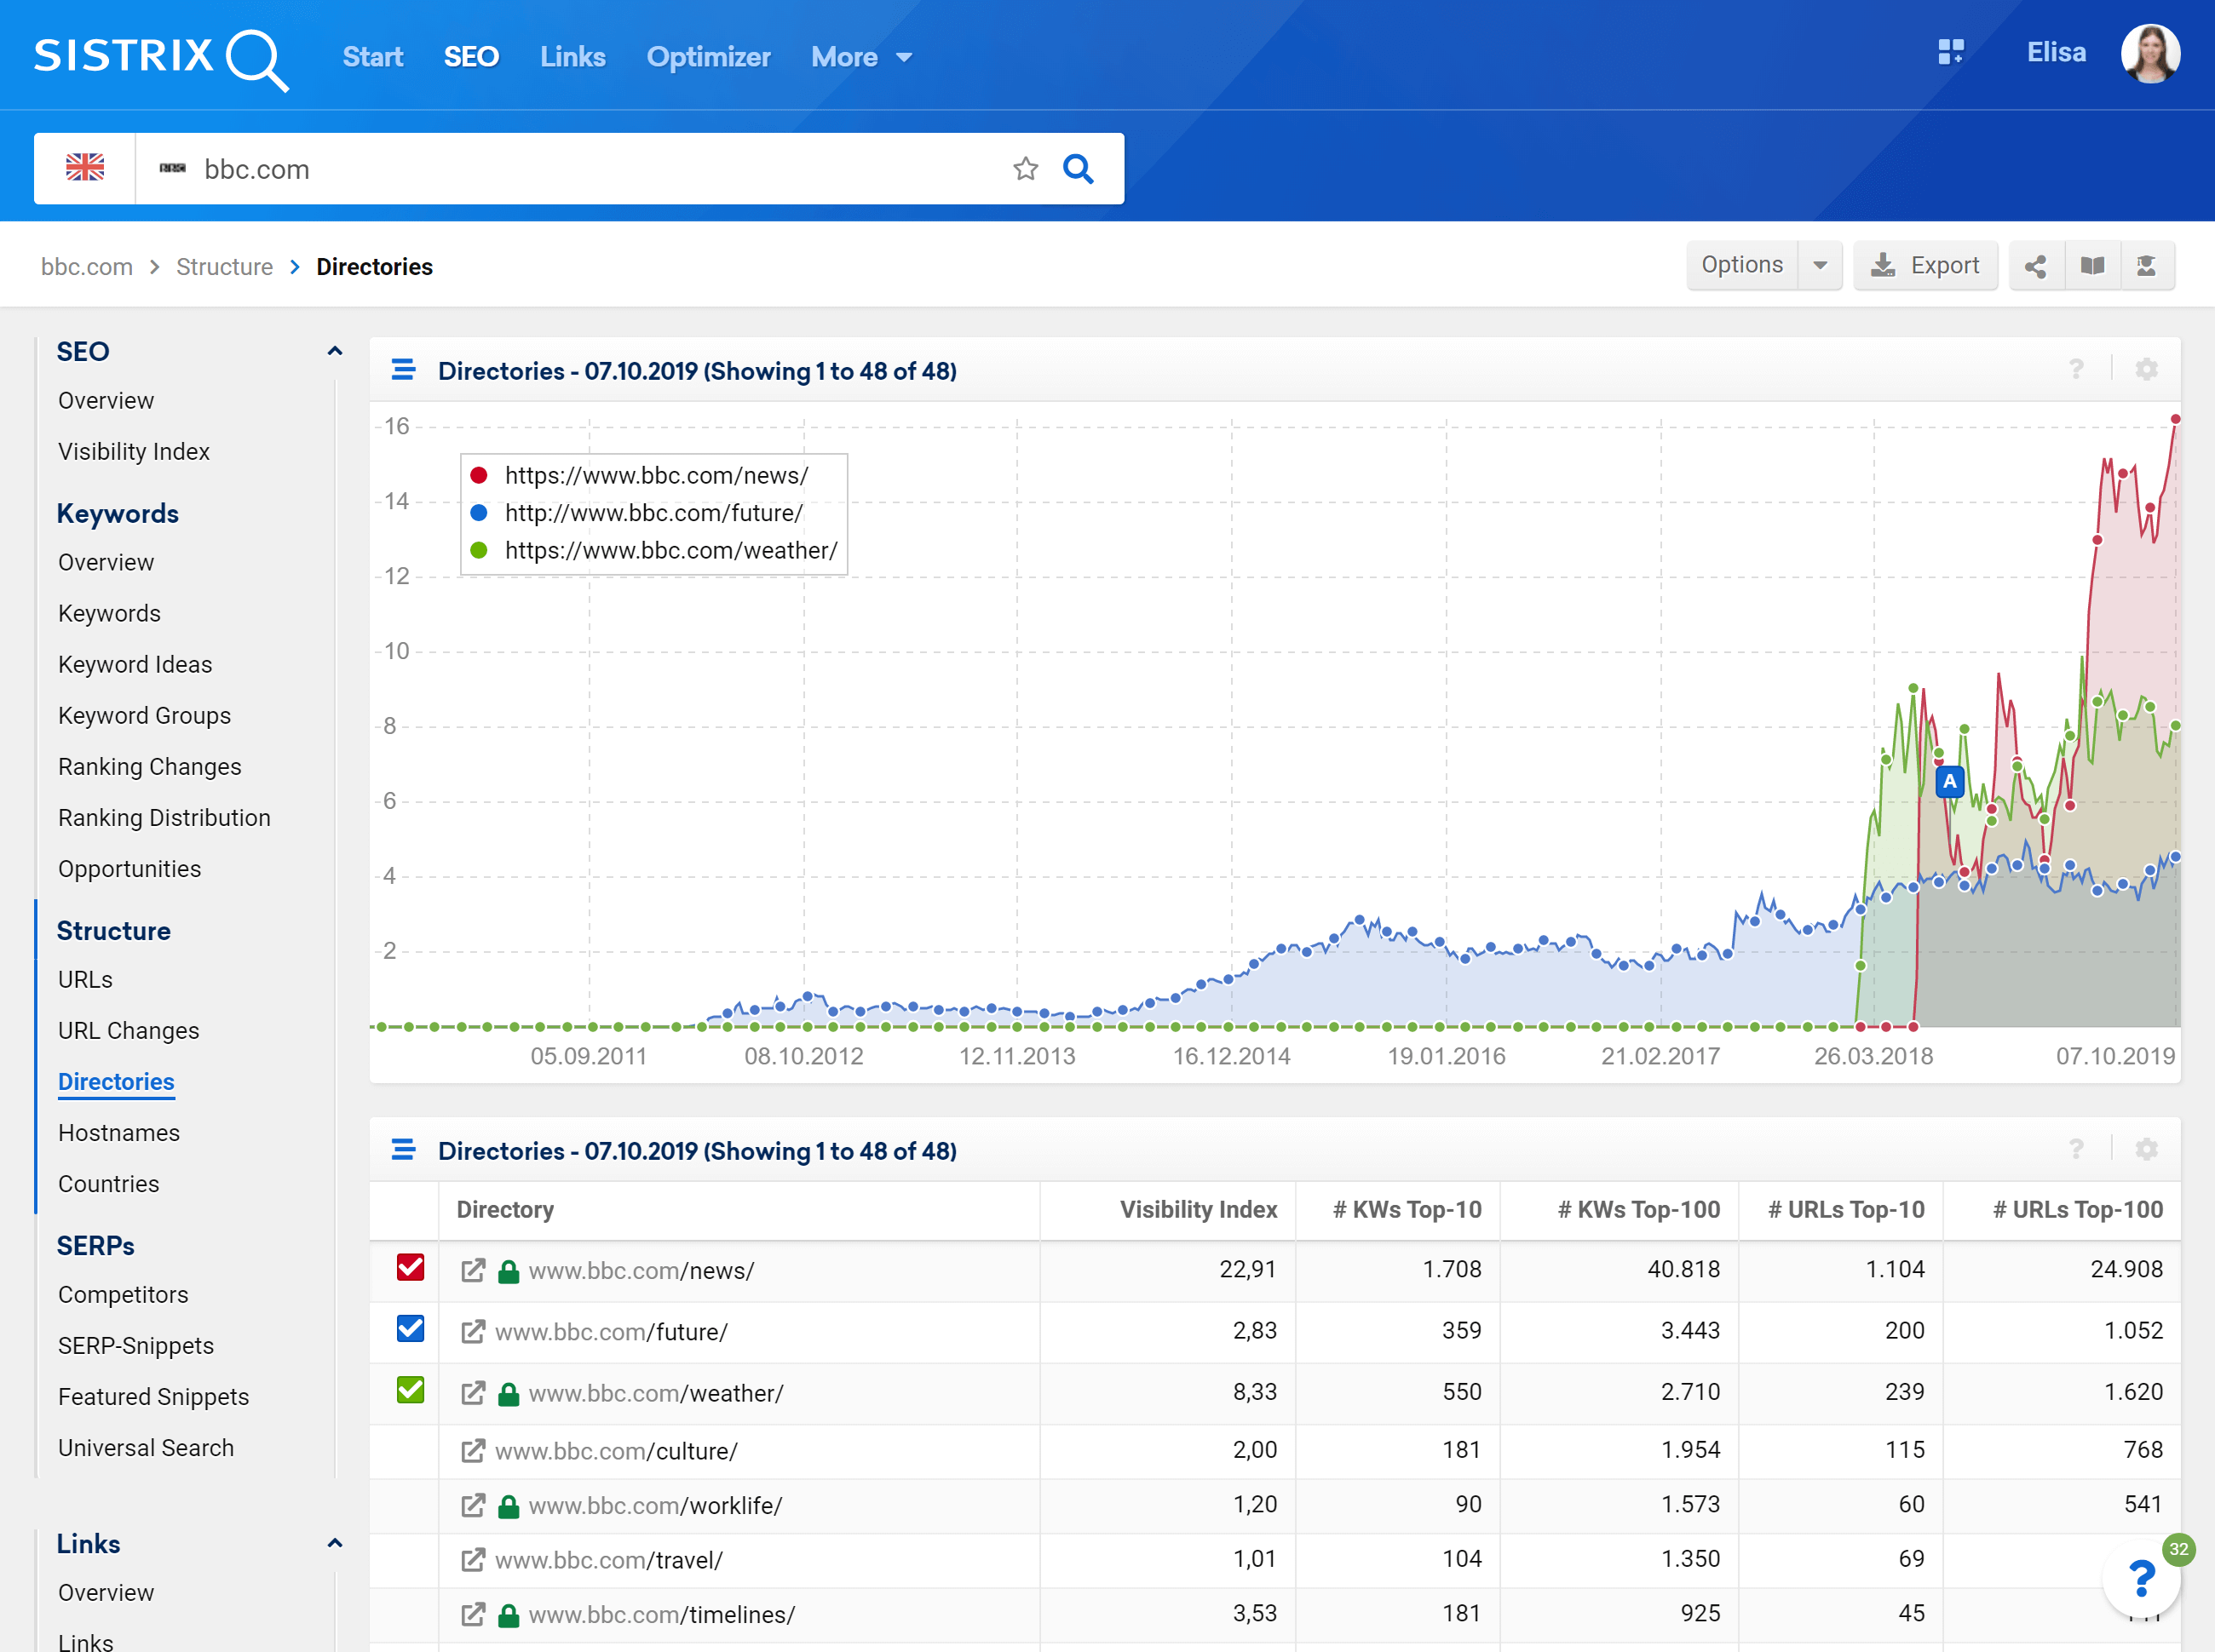
Task: Open culture directory external link icon
Action: pyautogui.click(x=473, y=1451)
